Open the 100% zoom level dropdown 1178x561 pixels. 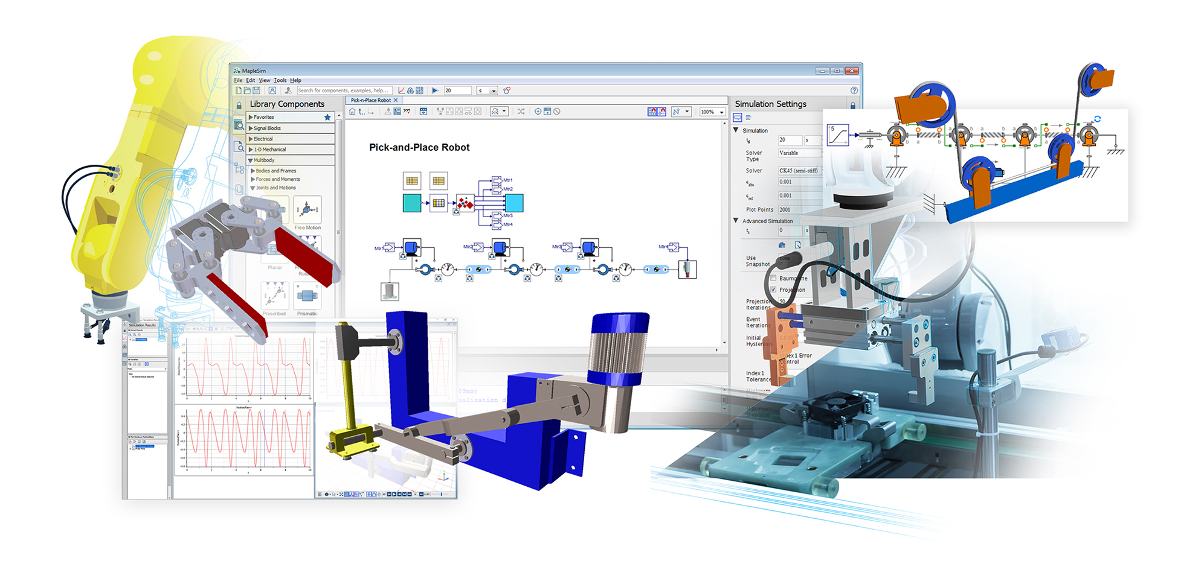pos(721,112)
